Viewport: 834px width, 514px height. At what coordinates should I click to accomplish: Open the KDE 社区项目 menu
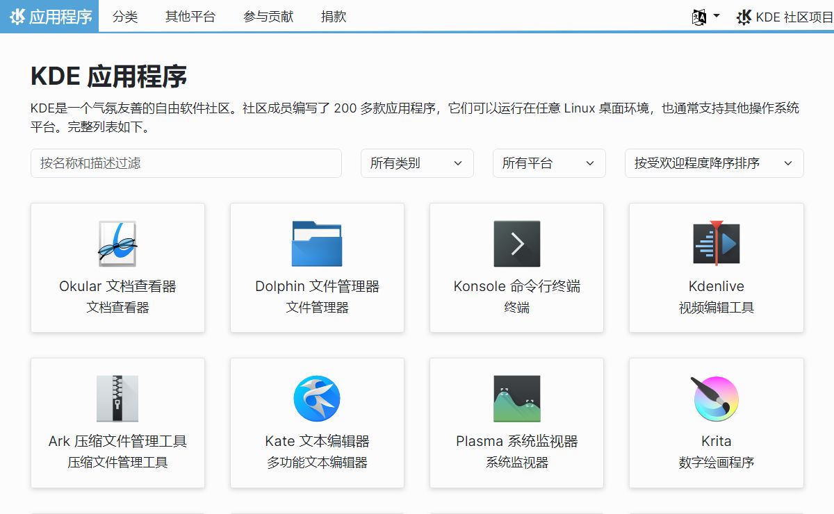point(785,17)
